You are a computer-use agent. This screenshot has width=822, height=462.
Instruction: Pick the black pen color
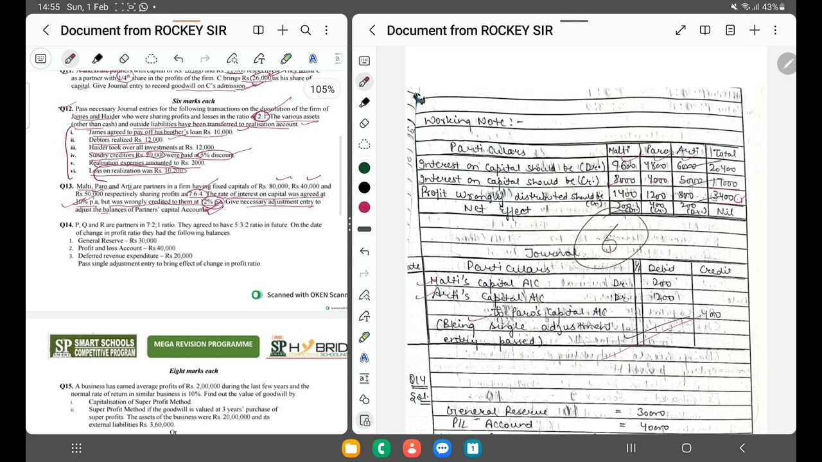[x=364, y=187]
